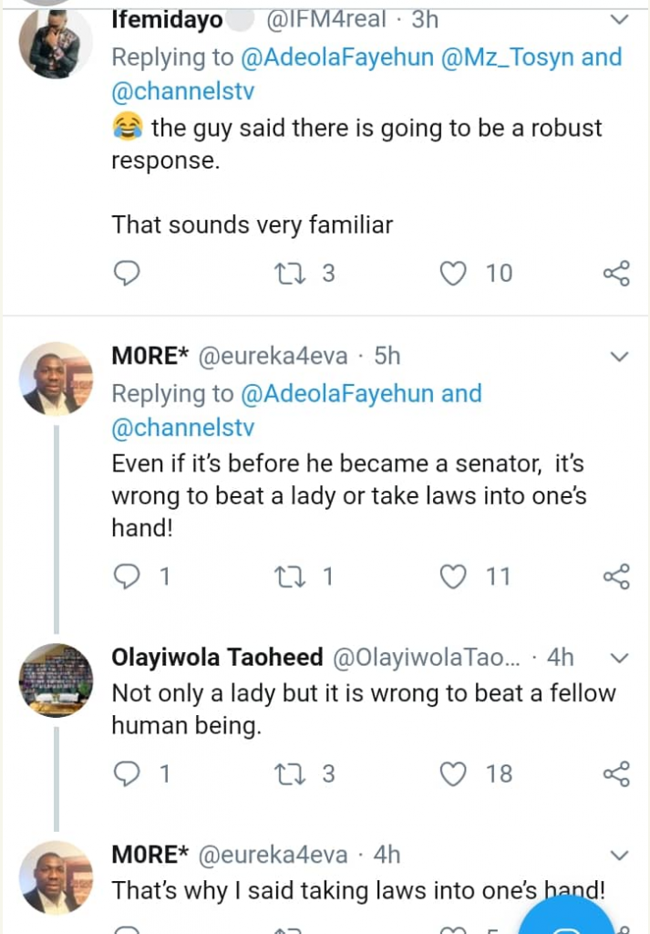
Task: Share MORE*'s tweet about the senator
Action: (616, 576)
